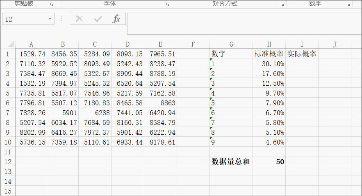
Task: Cancel formula entry with X icon
Action: pos(79,19)
